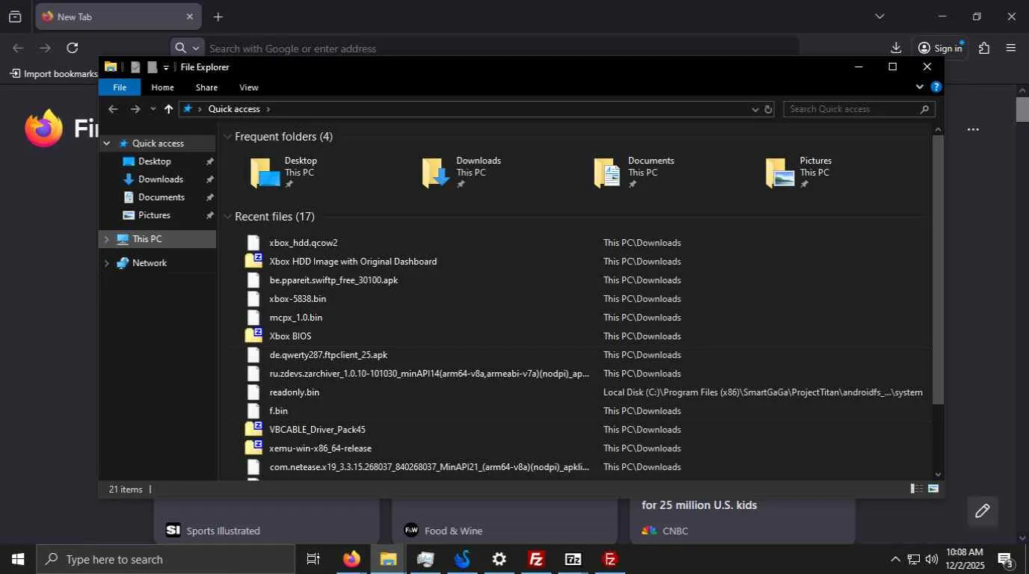This screenshot has width=1029, height=574.
Task: Open the address bar history dropdown
Action: (x=755, y=109)
